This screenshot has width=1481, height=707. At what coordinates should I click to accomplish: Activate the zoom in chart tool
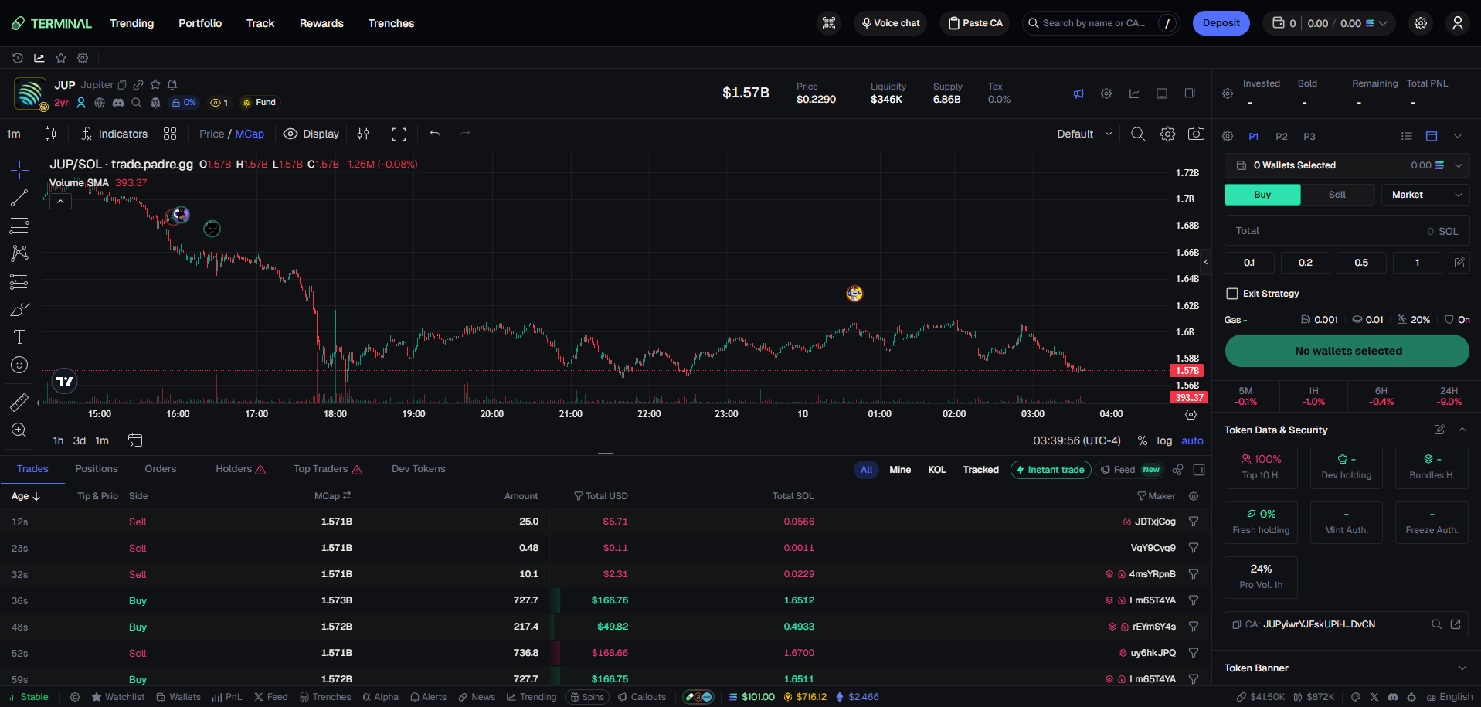pos(19,430)
